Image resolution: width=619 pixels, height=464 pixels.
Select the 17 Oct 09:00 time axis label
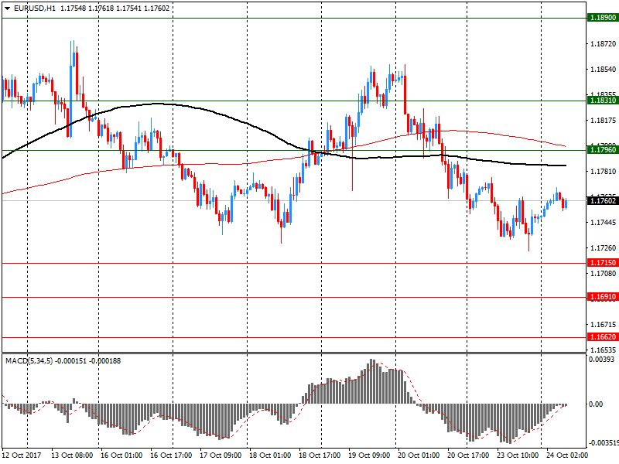(x=221, y=455)
